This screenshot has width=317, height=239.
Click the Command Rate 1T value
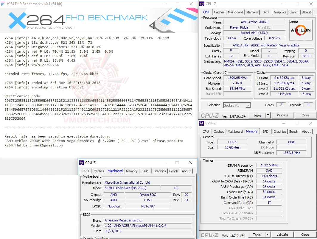point(269,202)
